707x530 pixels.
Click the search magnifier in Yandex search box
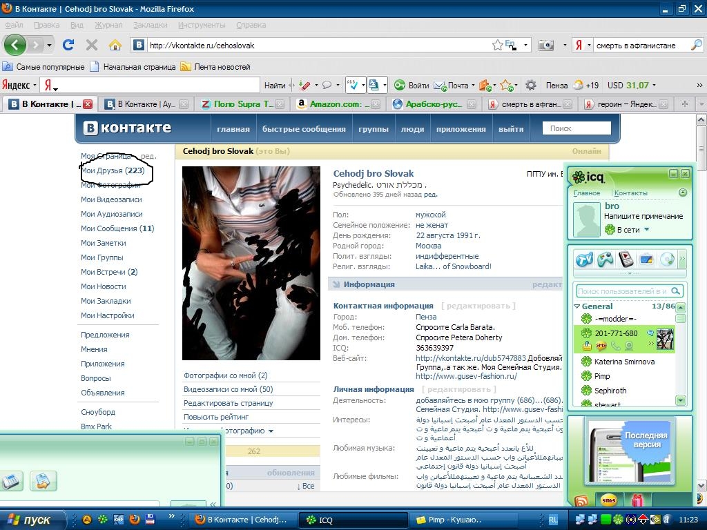click(x=697, y=45)
